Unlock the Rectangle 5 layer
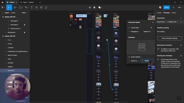Screen dimensions: 184x103 [x=24, y=25]
